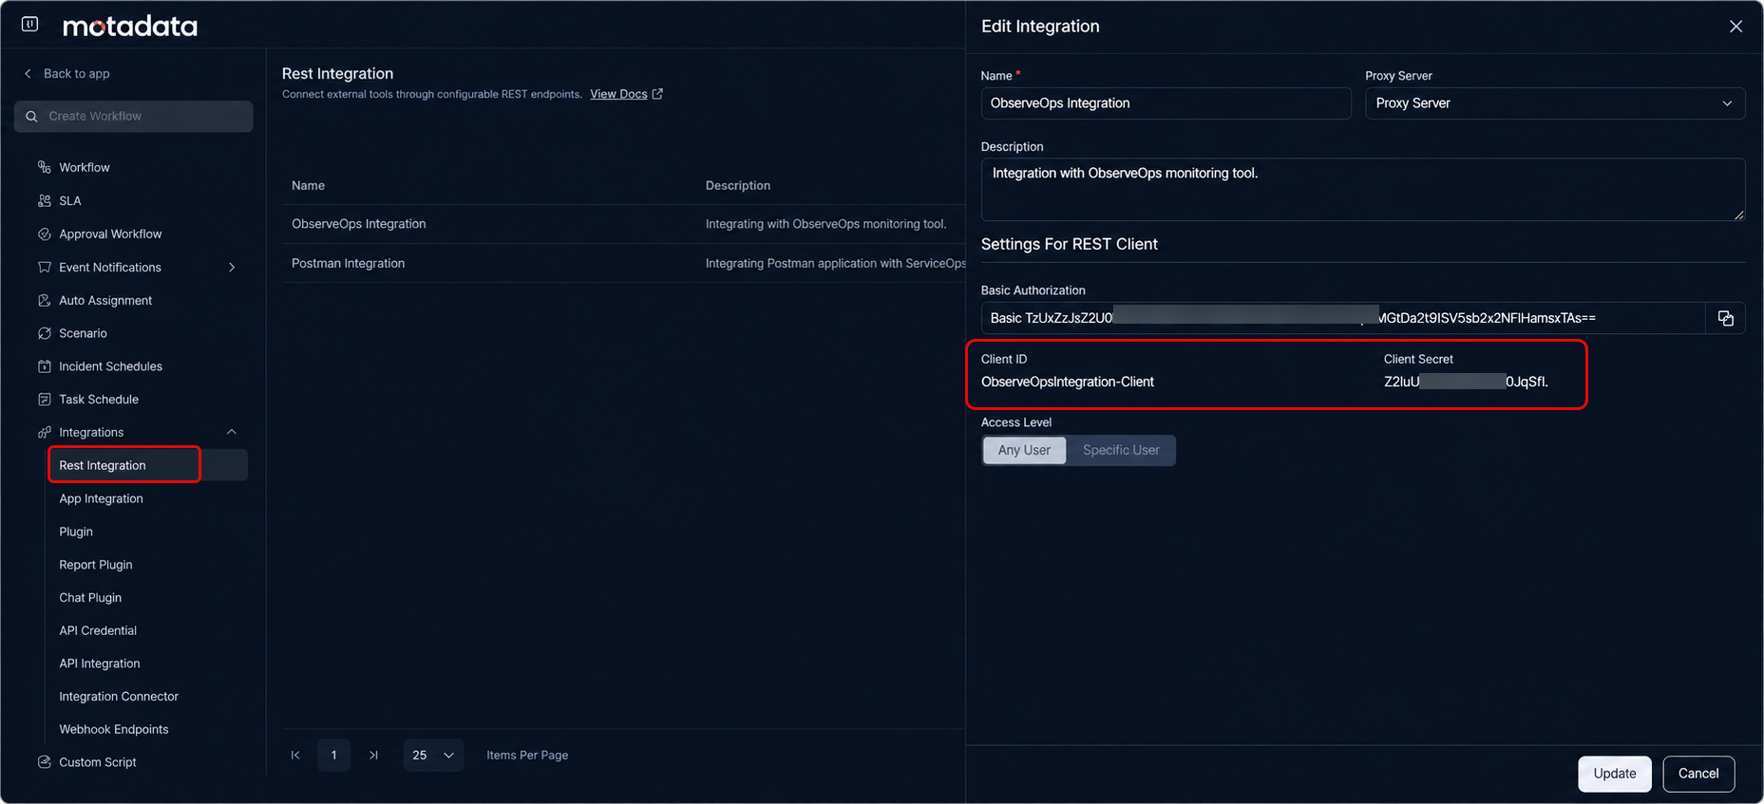Click the Basic Authorization field
This screenshot has height=804, width=1764.
pos(1343,318)
